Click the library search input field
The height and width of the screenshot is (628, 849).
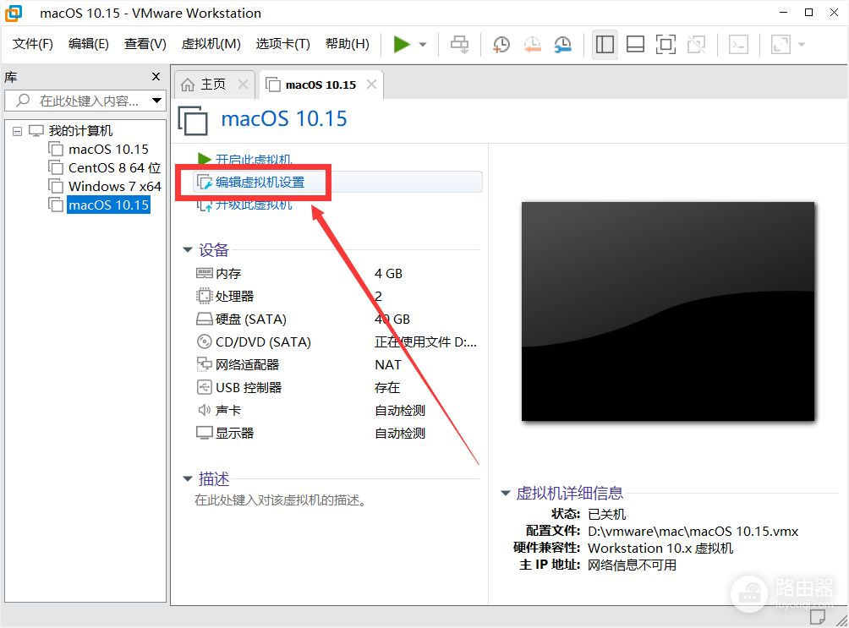click(x=89, y=101)
